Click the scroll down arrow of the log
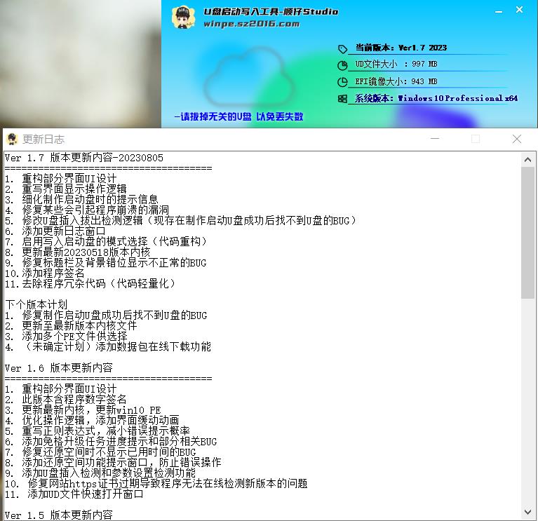Screen dimensions: 538x521 click(x=527, y=512)
